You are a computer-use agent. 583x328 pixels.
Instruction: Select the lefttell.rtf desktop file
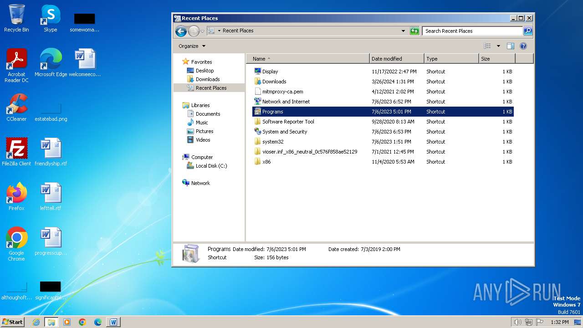[51, 196]
